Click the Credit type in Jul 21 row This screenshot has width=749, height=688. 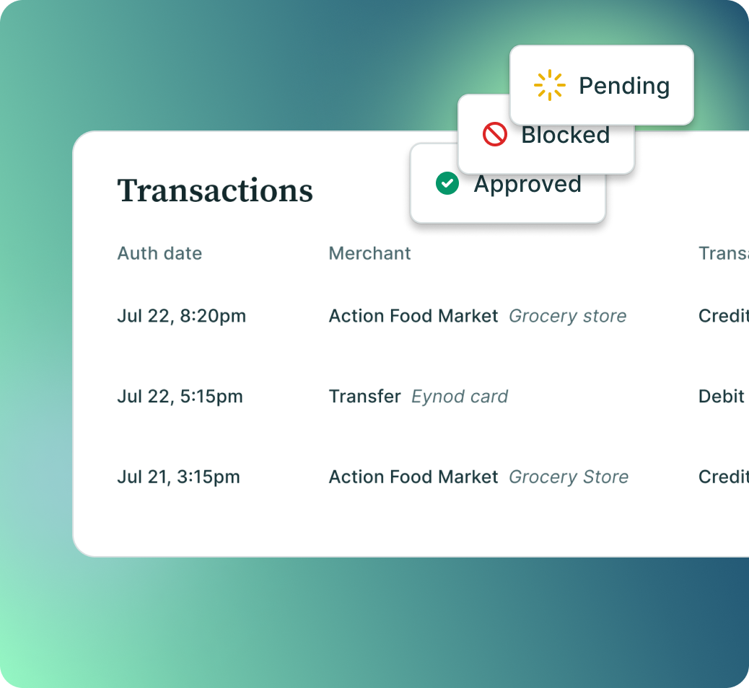click(723, 477)
